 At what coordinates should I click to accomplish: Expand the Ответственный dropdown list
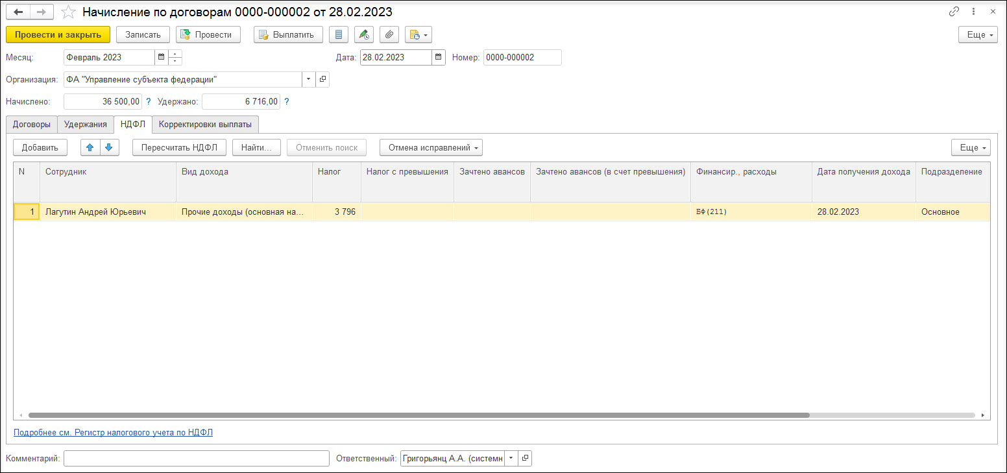pyautogui.click(x=511, y=458)
